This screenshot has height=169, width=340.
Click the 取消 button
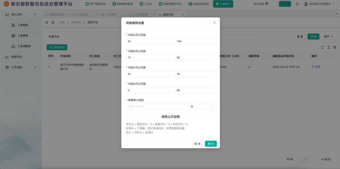pyautogui.click(x=197, y=144)
